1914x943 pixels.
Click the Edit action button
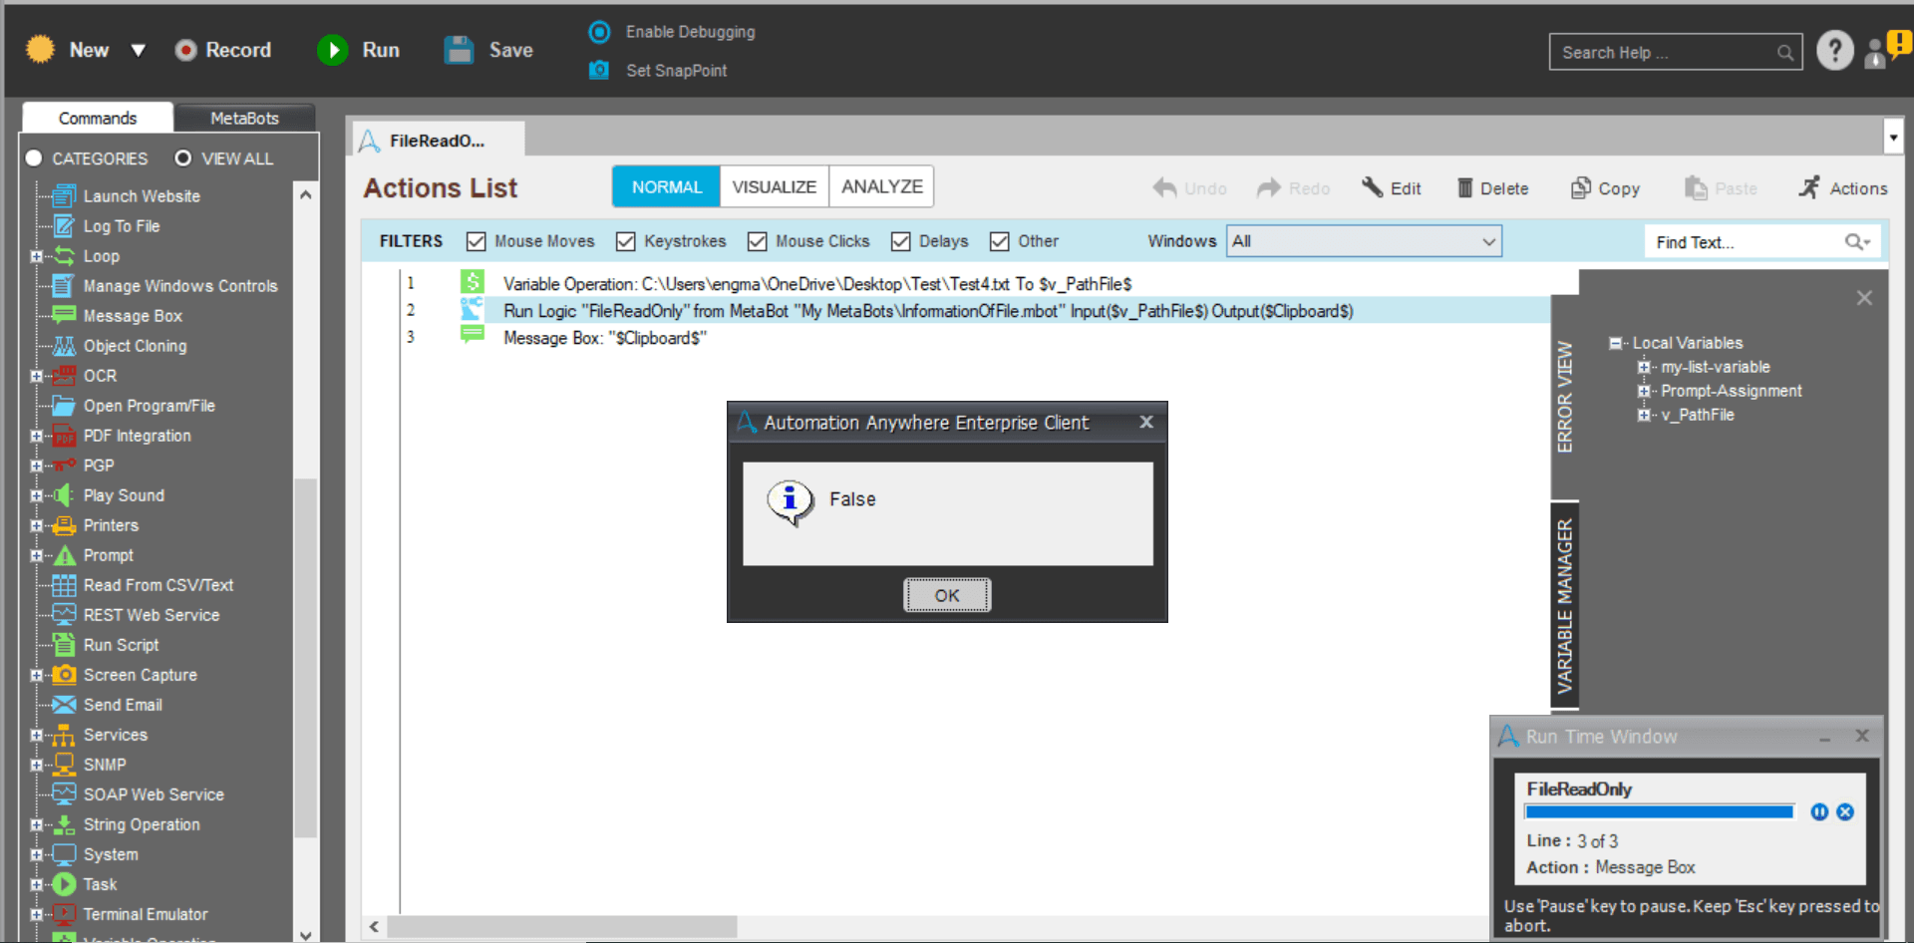(x=1392, y=187)
